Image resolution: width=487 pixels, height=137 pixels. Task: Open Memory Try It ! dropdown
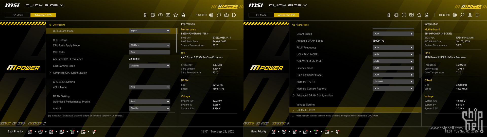pos(393,82)
